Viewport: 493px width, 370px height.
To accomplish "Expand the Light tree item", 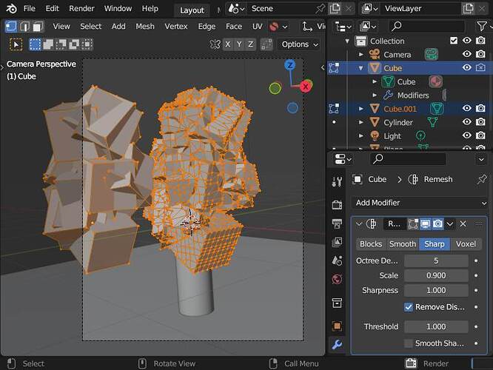I will point(361,136).
